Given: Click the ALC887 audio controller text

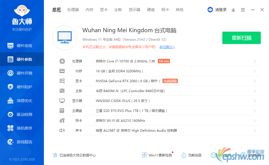Looking at the screenshot, I should 136,130.
